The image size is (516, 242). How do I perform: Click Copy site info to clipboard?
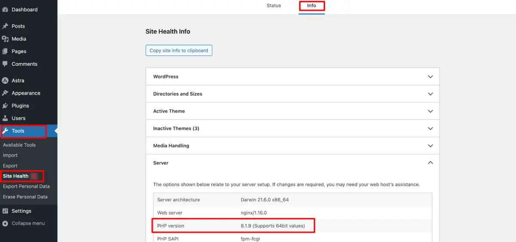pos(179,50)
